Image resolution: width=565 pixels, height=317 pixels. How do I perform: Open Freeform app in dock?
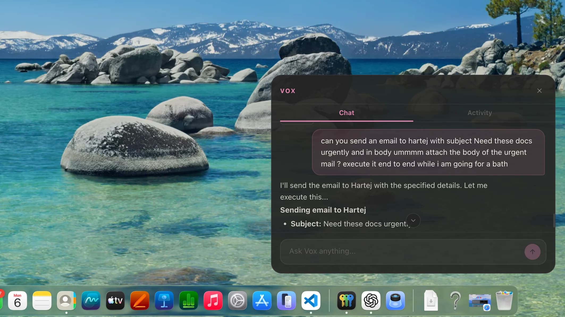pos(91,301)
